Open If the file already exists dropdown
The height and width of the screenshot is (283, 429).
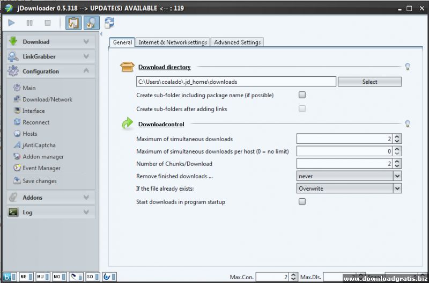pyautogui.click(x=349, y=188)
